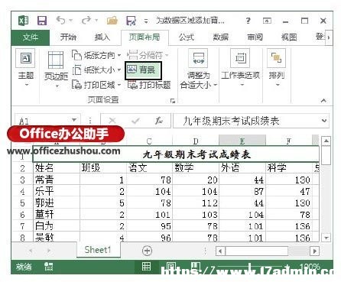Open Sheet Options (工作表选项) group
This screenshot has height=282, width=341.
point(241,68)
